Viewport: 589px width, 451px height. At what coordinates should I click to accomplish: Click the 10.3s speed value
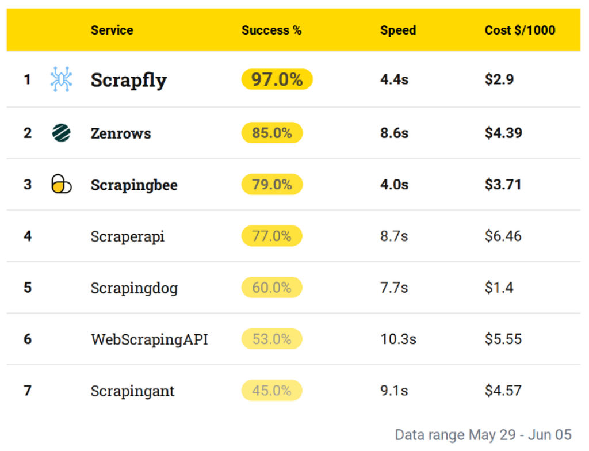(x=398, y=339)
